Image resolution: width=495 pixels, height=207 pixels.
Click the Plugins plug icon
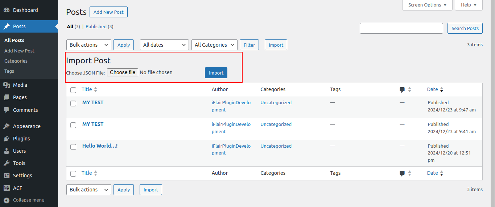(7, 139)
